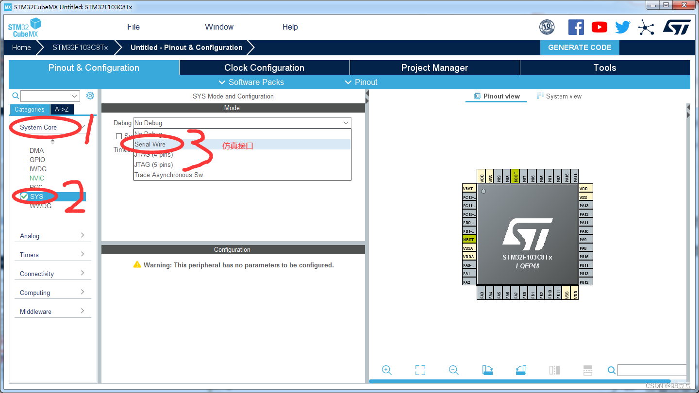Open the Help menu

[x=290, y=27]
